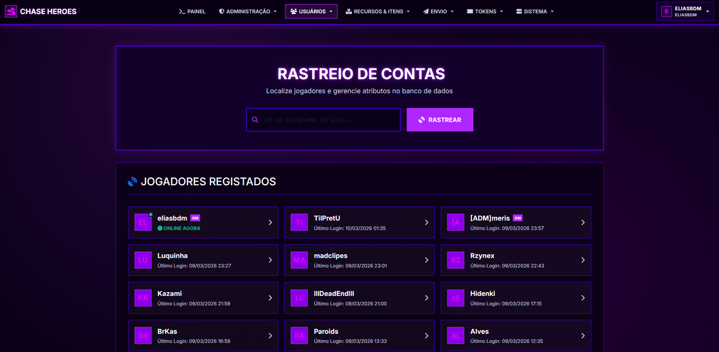Screen dimensions: 719x352
Task: Click the chevron on Hidenki card
Action: coord(583,298)
